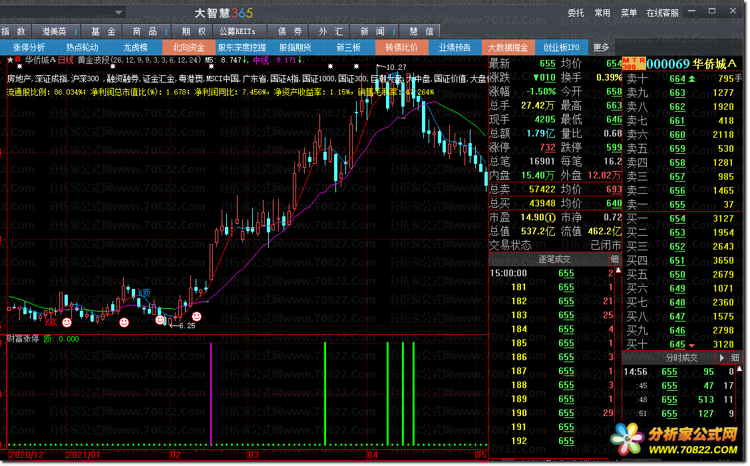The image size is (750, 466).
Task: Click the 2020/12 date axis label
Action: point(27,455)
